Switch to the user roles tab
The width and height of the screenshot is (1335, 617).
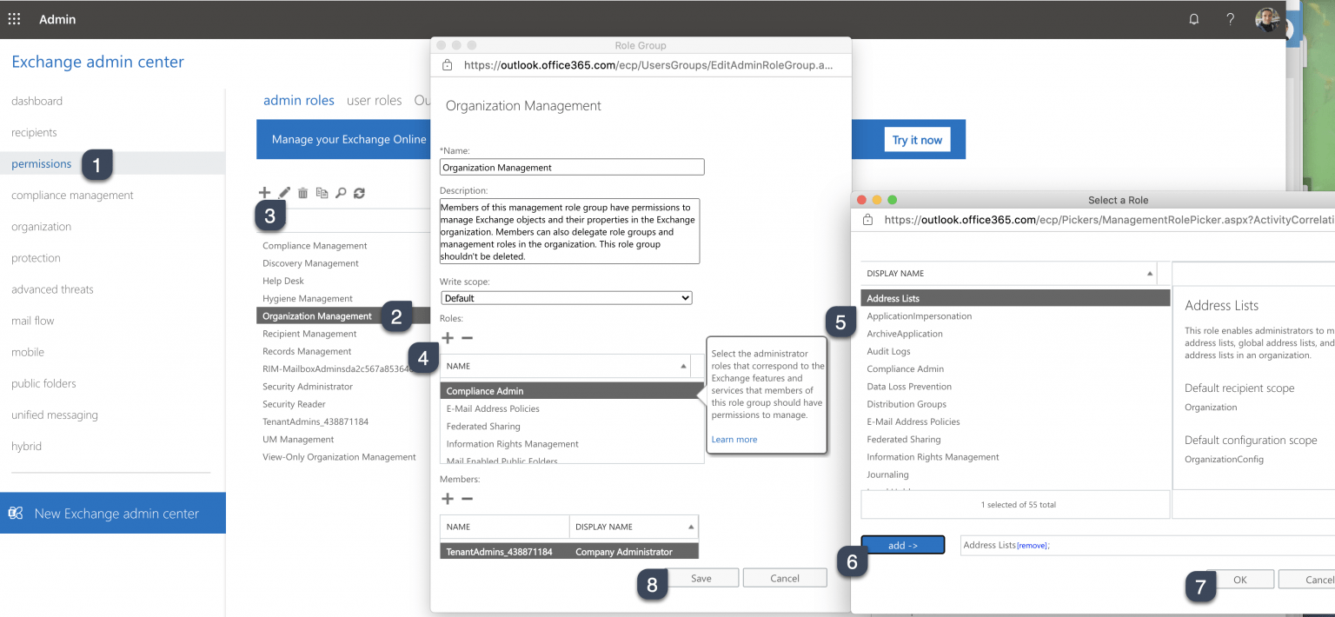click(375, 100)
